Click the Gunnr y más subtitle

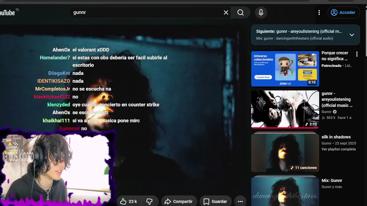(332, 187)
